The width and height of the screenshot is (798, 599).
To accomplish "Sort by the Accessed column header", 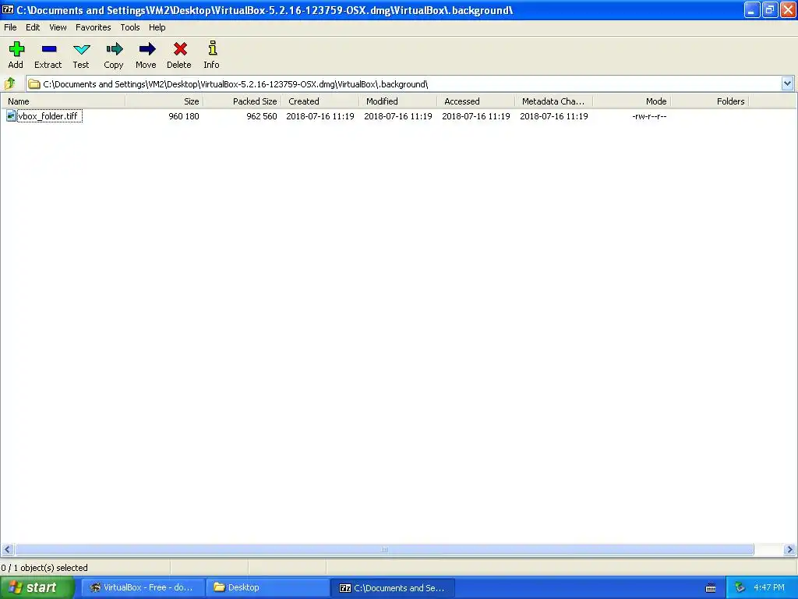I will pyautogui.click(x=476, y=101).
